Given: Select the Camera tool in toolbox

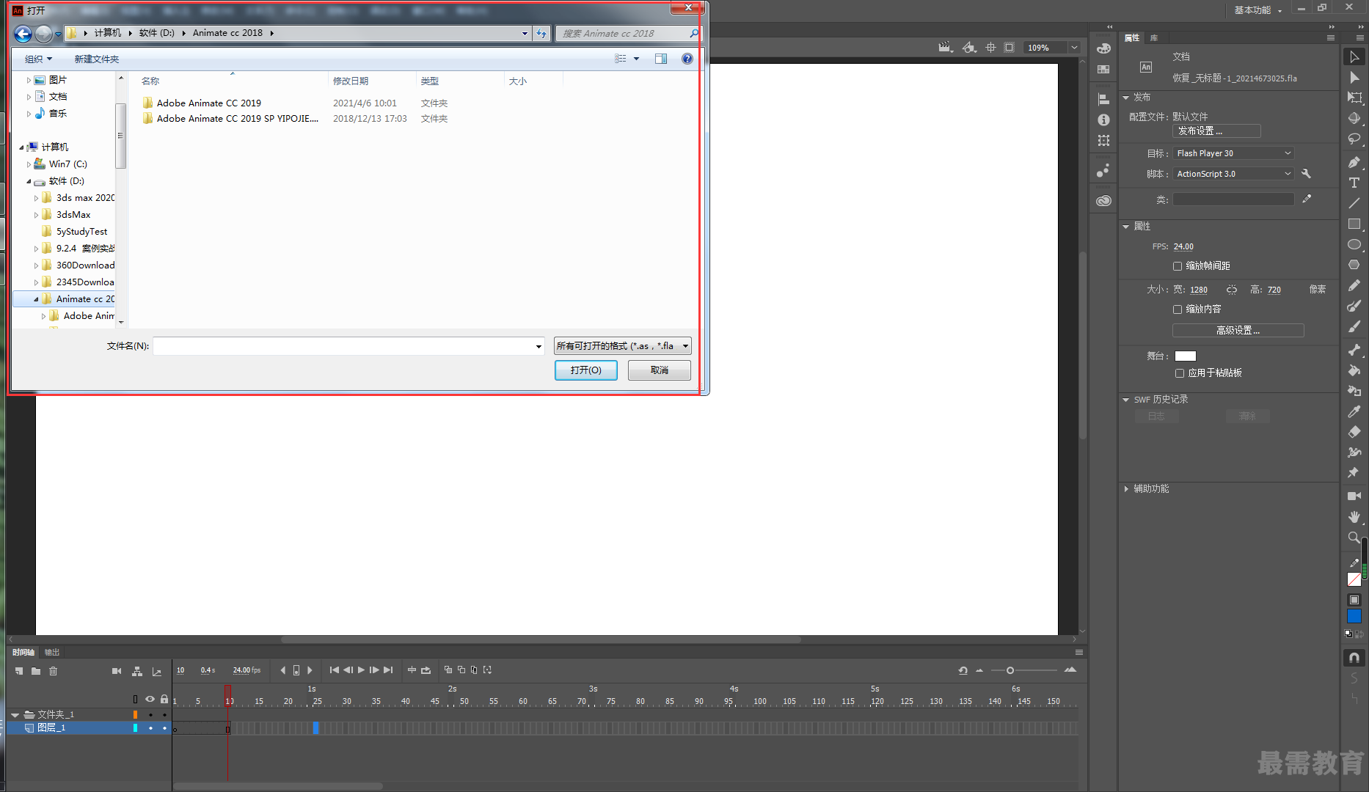Looking at the screenshot, I should click(1354, 496).
